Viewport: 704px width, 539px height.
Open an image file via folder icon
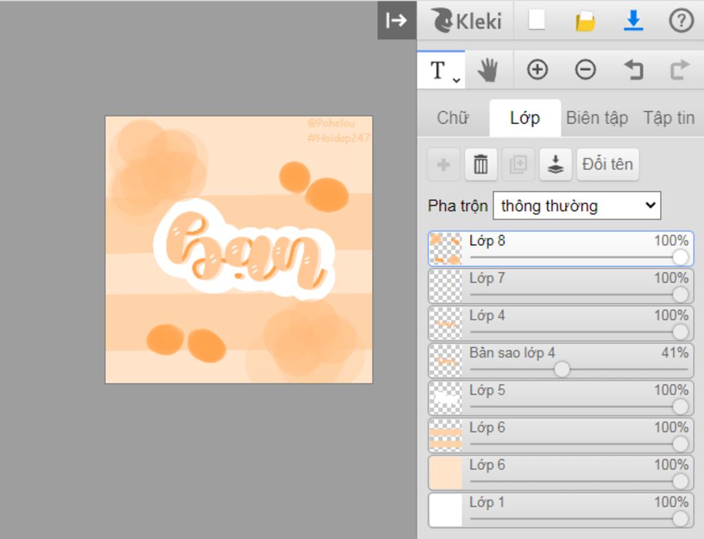click(585, 21)
